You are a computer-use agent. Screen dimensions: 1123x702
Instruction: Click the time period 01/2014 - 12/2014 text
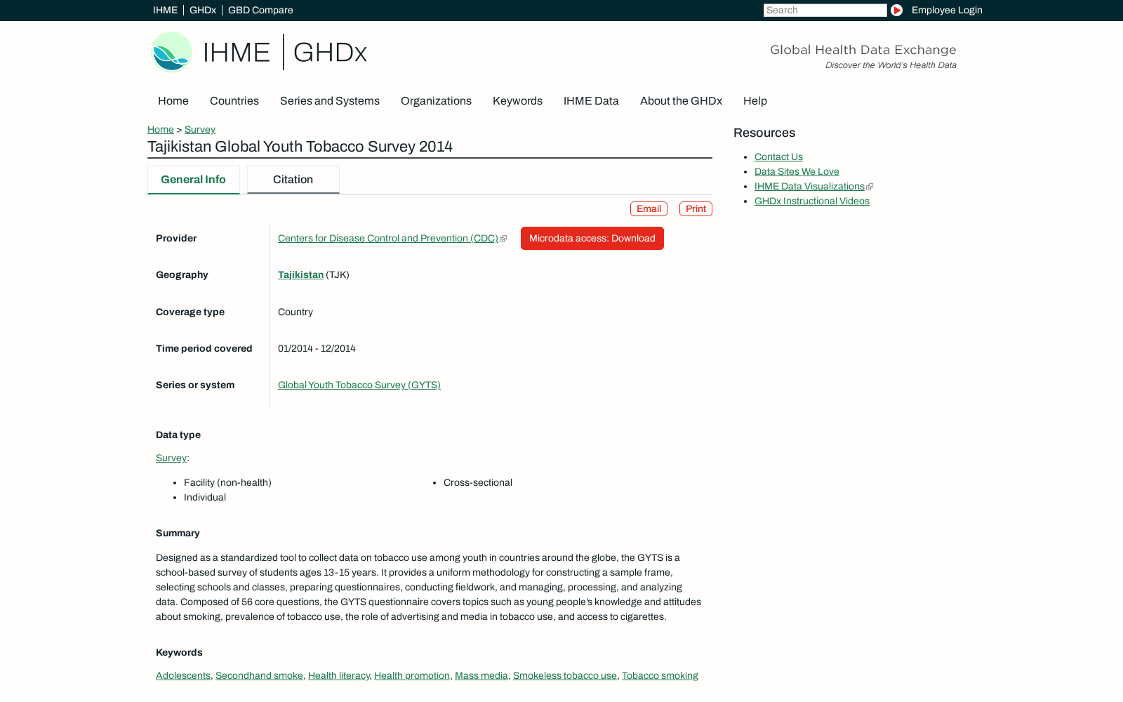317,348
